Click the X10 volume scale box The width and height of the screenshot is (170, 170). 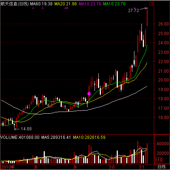[x=158, y=160]
